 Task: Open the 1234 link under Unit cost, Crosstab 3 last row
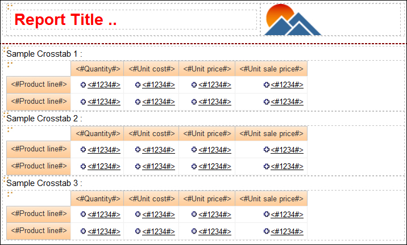point(159,231)
